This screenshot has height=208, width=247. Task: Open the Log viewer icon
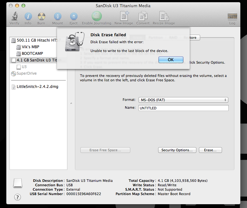(x=232, y=16)
